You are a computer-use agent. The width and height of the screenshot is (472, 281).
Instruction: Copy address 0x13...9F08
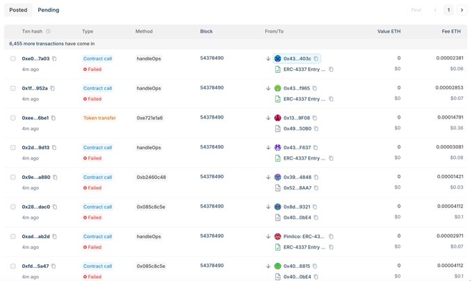[x=315, y=118]
